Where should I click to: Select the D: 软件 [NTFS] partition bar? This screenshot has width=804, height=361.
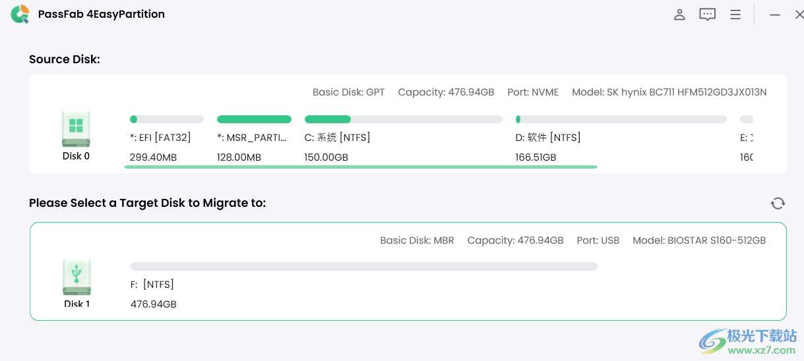click(x=621, y=119)
